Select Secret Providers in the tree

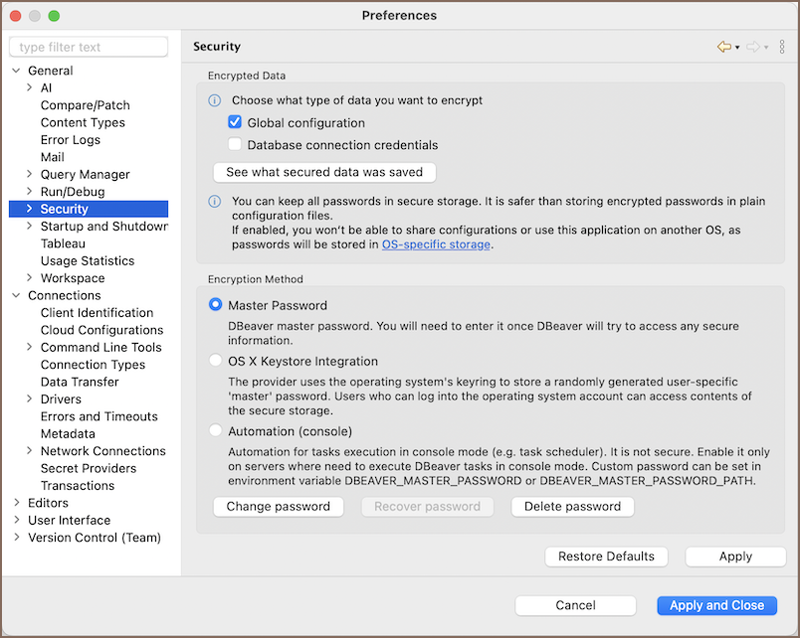(88, 468)
